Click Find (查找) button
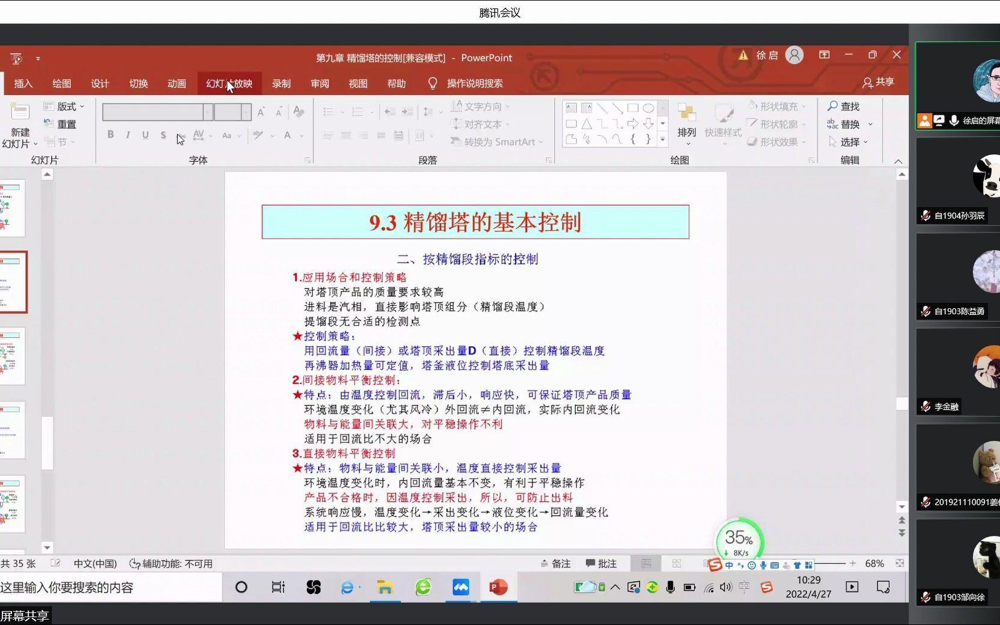1000x625 pixels. [843, 106]
